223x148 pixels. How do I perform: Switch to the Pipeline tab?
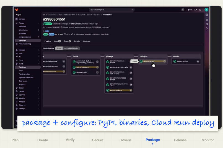pos(48,41)
